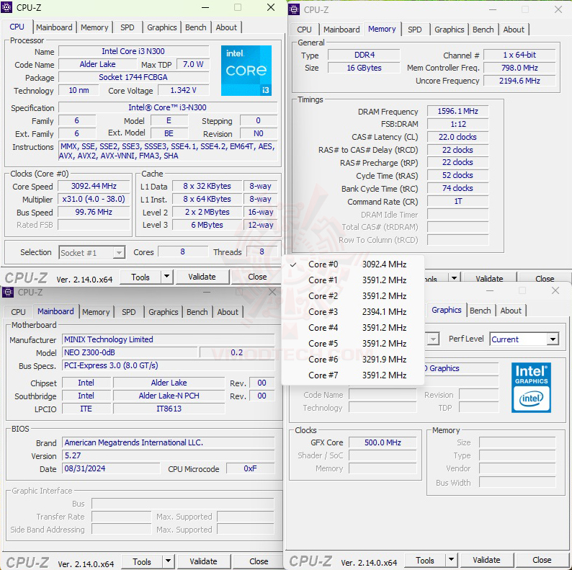Select Core #2 in the clock menu
572x570 pixels.
(x=353, y=296)
